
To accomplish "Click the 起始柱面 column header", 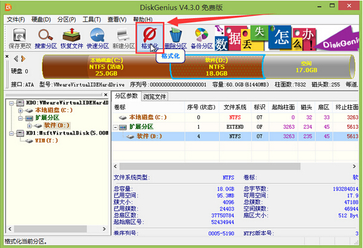I will [283, 107].
